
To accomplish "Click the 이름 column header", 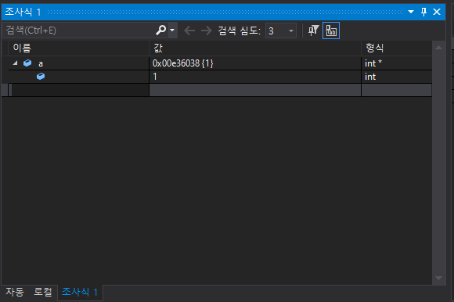I will [x=78, y=48].
